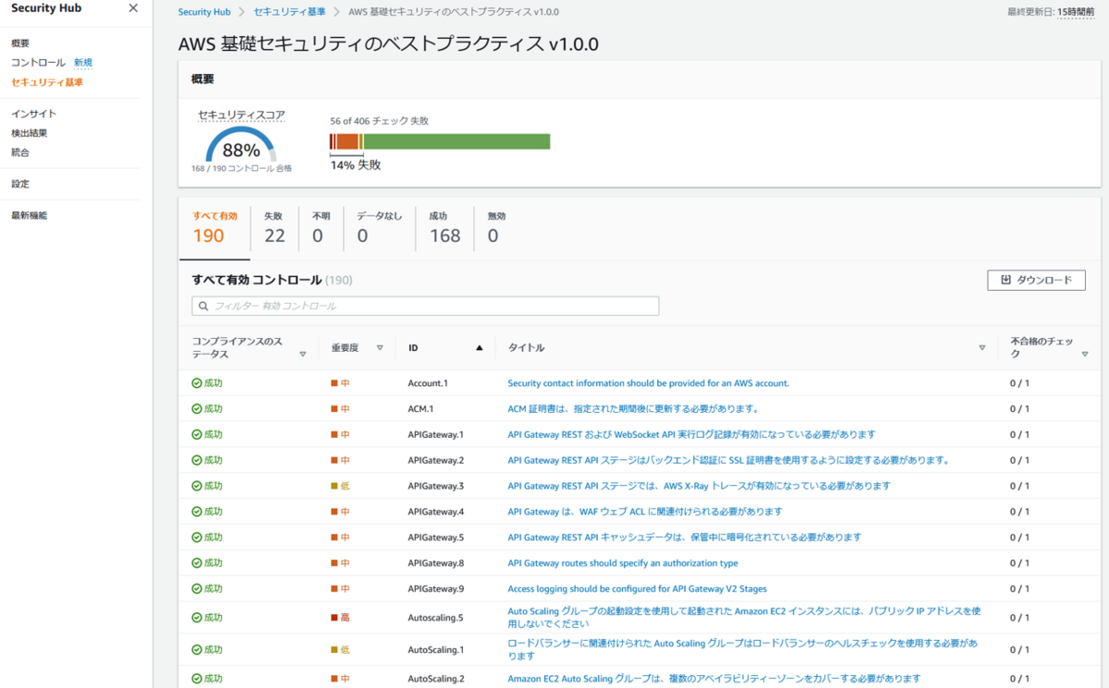
Task: Open the APIGateway.1 実行ログ記録 title link
Action: pyautogui.click(x=691, y=434)
